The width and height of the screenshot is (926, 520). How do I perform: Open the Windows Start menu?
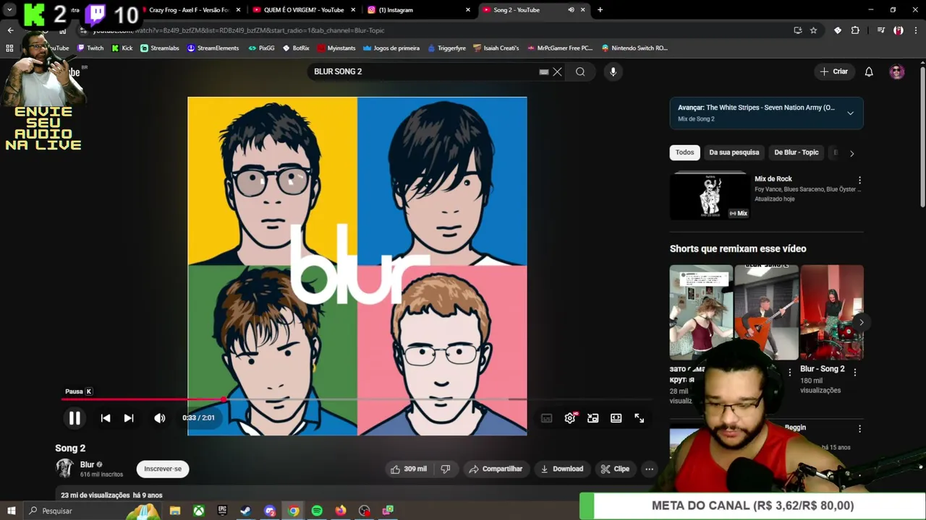point(12,511)
